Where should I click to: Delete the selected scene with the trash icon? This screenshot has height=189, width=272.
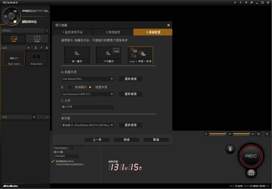(x=47, y=48)
